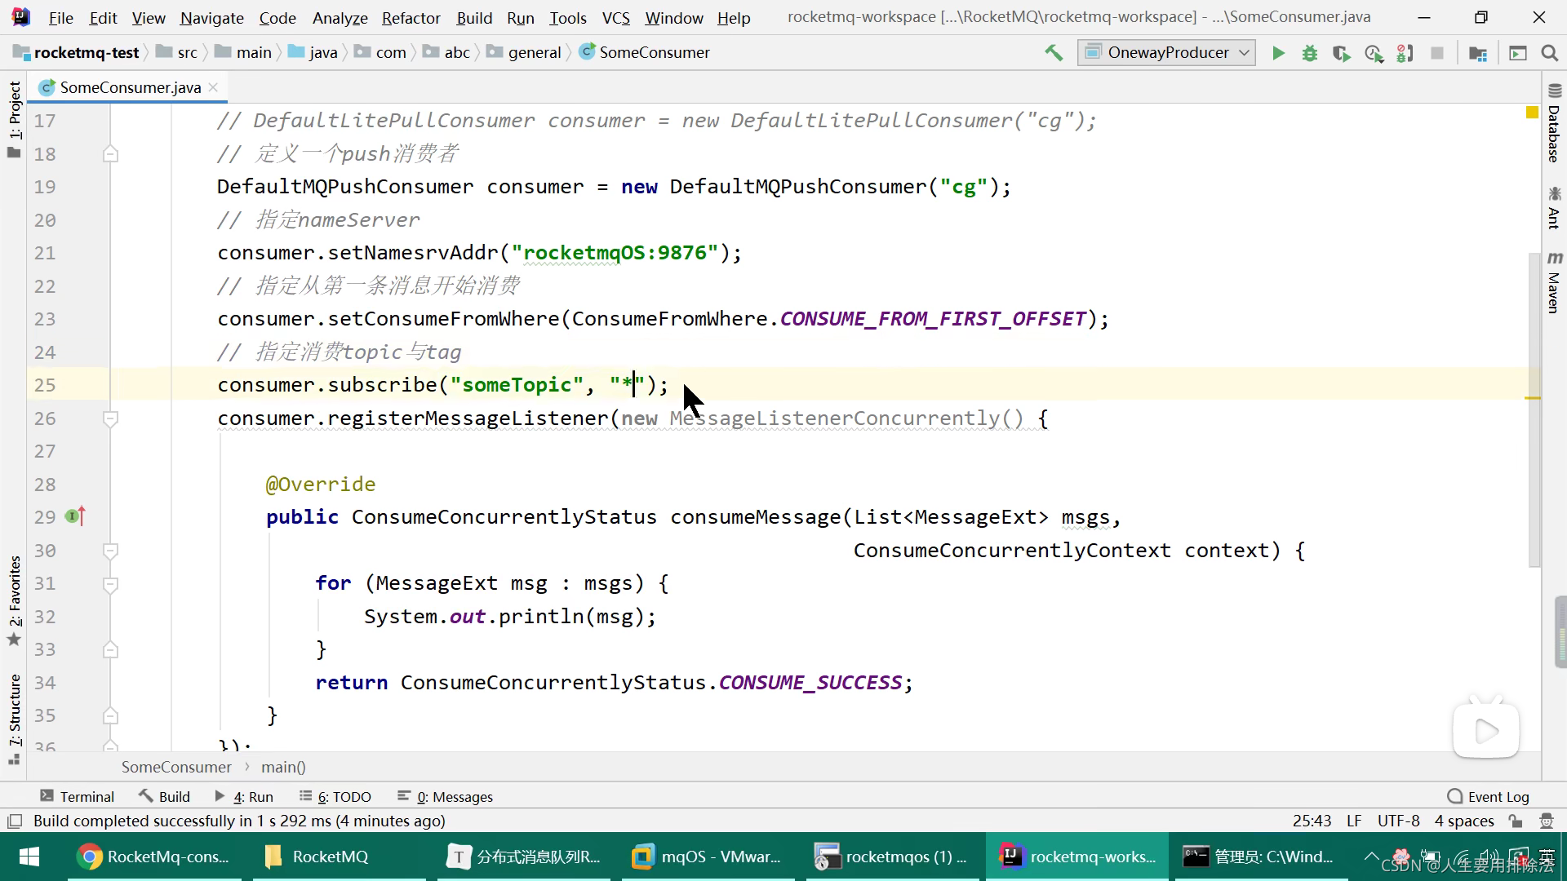The image size is (1567, 881).
Task: Click the video play overlay button
Action: [x=1485, y=729]
